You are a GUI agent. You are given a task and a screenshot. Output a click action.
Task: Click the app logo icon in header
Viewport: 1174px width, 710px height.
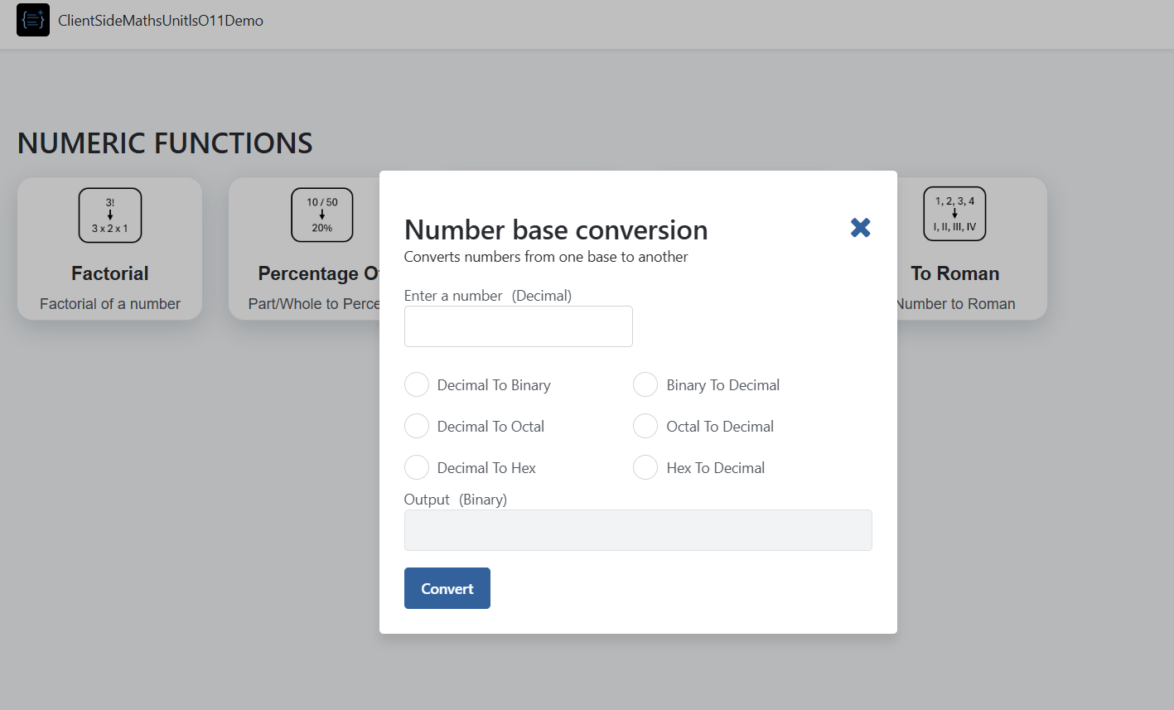click(x=33, y=20)
